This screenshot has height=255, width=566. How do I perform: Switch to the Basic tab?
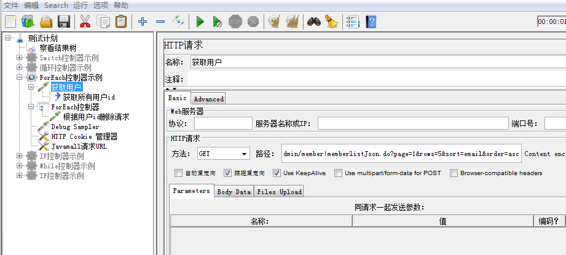[177, 98]
